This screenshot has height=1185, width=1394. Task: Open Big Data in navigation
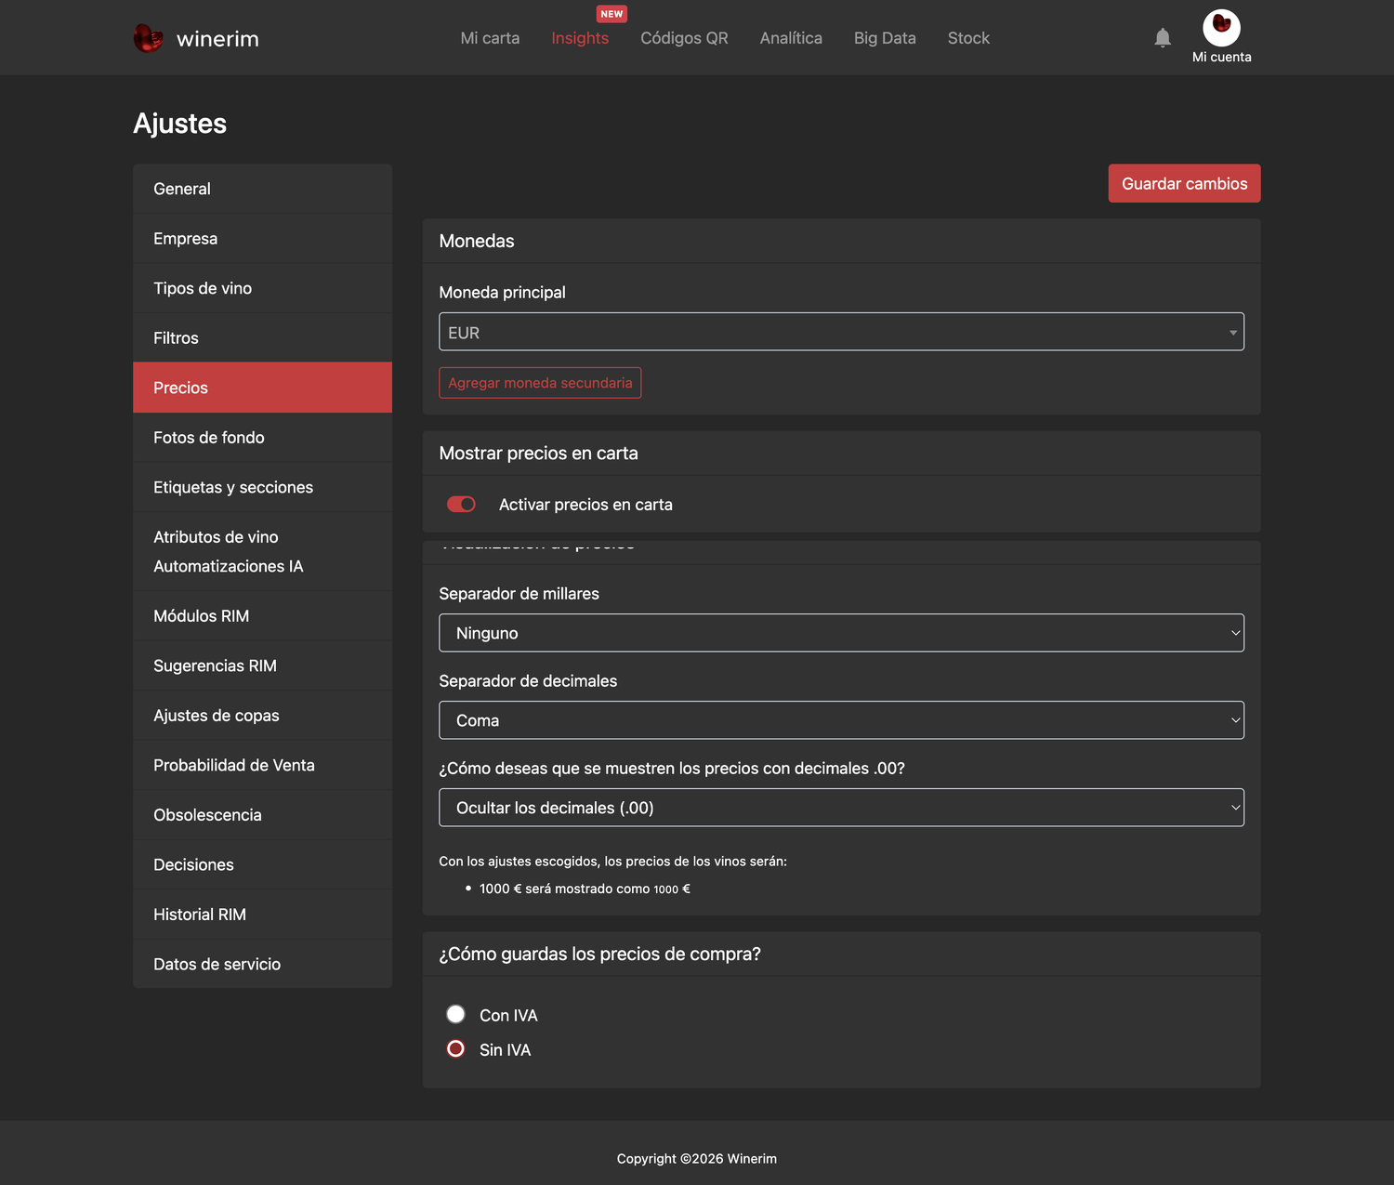(x=885, y=38)
